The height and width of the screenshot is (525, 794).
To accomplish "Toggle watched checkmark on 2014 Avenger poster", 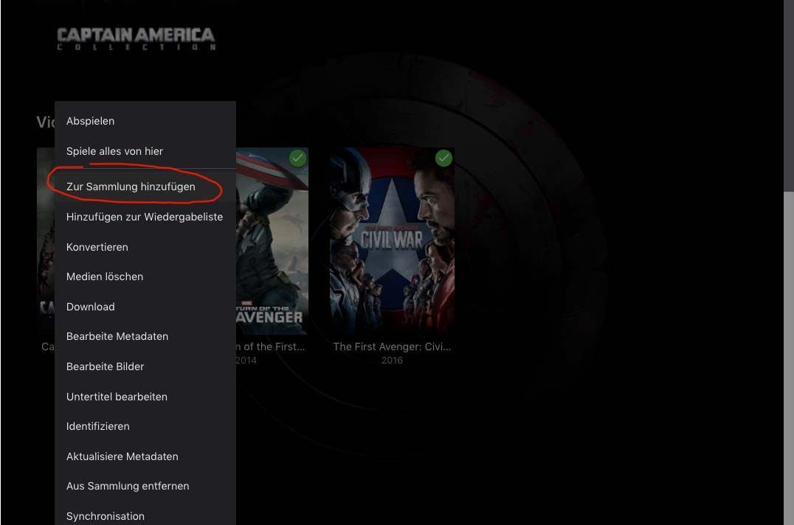I will click(298, 159).
